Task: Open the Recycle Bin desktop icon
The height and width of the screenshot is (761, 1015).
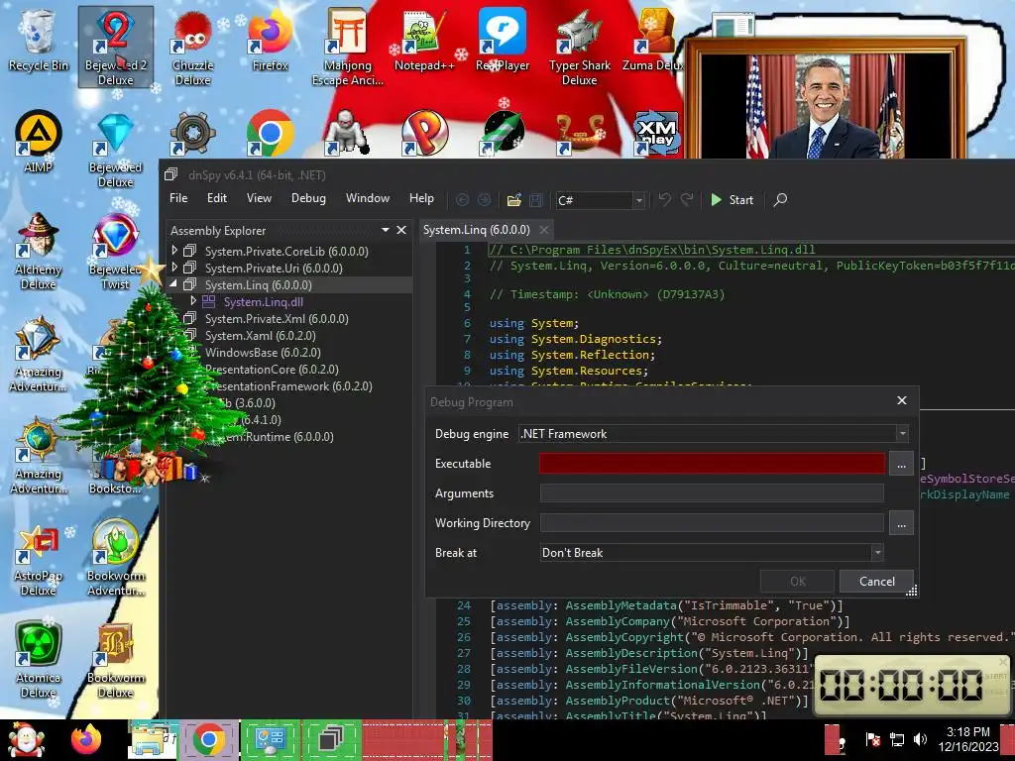Action: 39,40
